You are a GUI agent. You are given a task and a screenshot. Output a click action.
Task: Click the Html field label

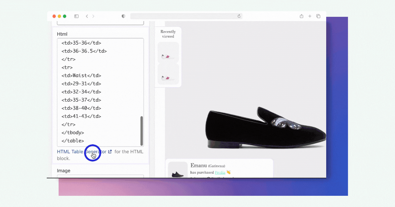(x=62, y=34)
